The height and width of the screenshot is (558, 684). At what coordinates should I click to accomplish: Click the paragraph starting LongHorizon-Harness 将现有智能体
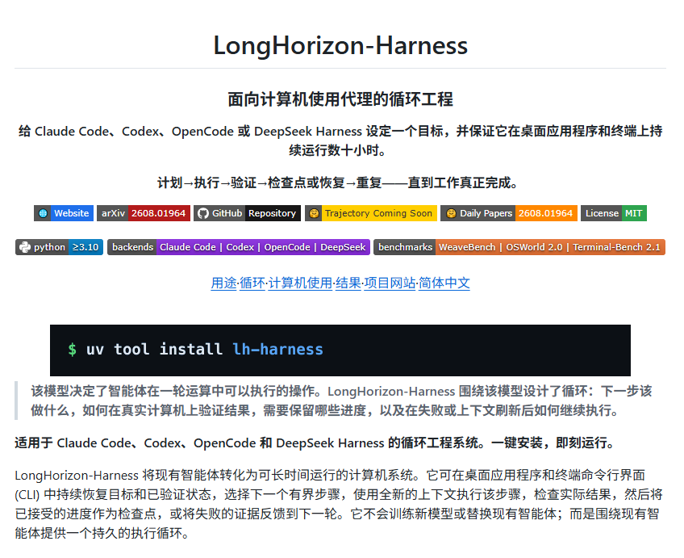tap(340, 504)
